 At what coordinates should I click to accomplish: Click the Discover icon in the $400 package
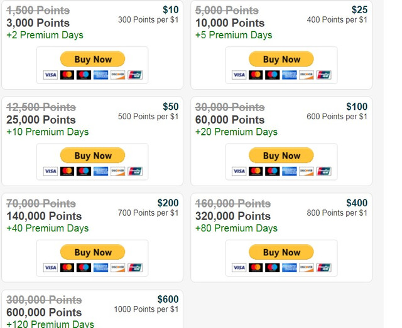pyautogui.click(x=307, y=268)
